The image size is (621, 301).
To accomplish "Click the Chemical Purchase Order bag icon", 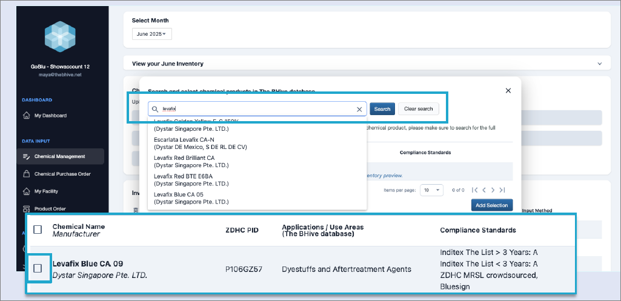I will pos(27,174).
